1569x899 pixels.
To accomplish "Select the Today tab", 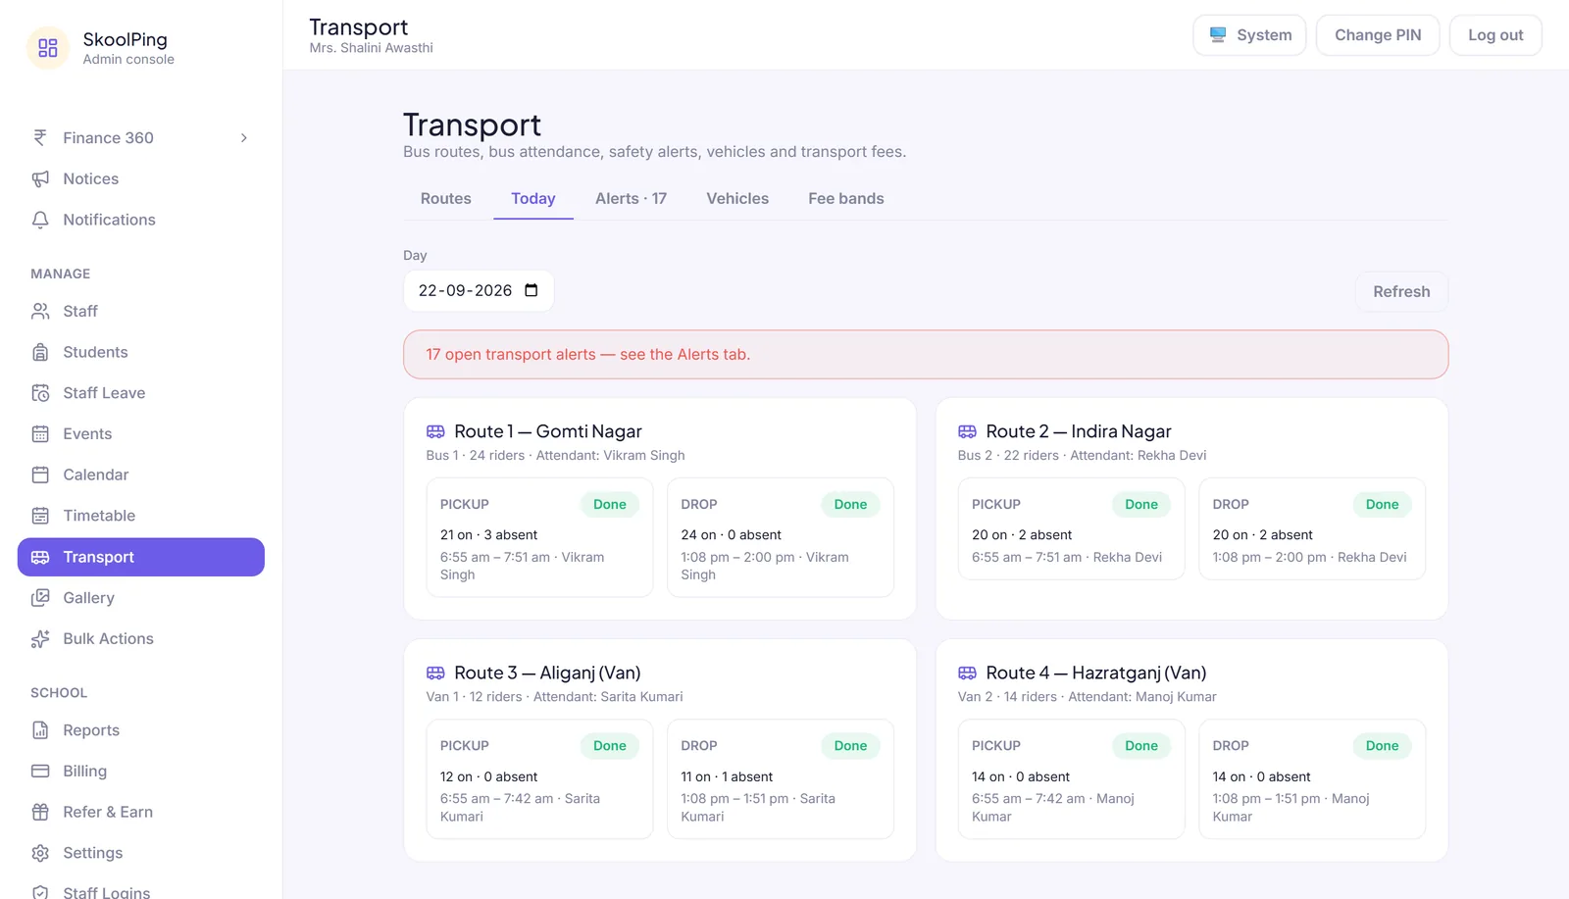I will tap(533, 199).
